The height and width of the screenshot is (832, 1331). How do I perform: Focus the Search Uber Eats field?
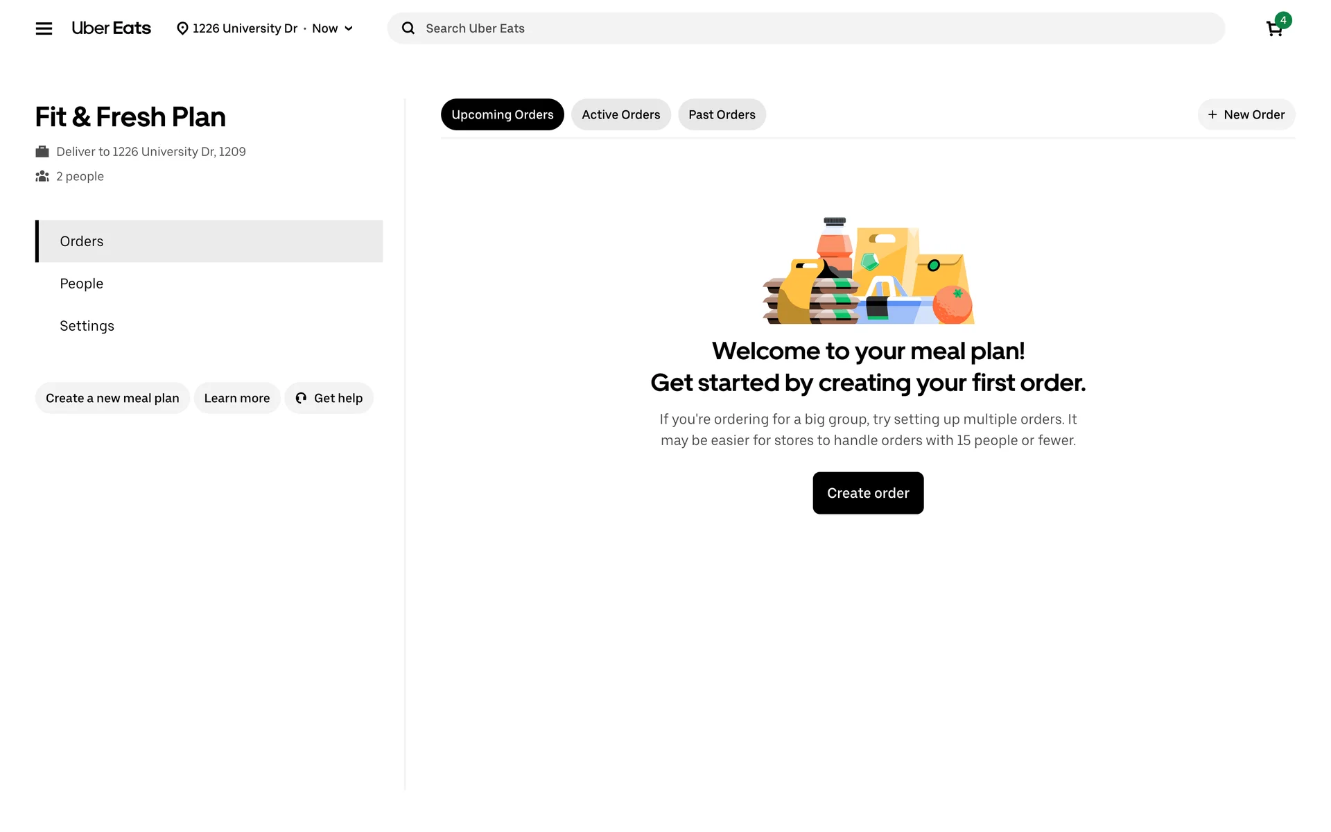(x=818, y=28)
